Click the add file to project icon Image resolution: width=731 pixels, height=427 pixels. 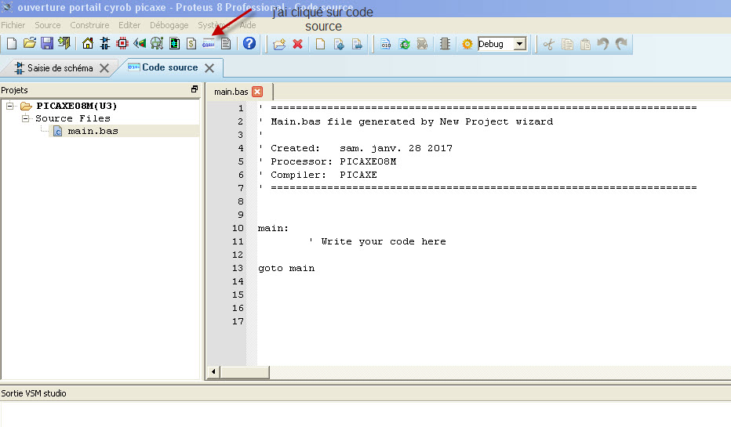click(x=339, y=44)
